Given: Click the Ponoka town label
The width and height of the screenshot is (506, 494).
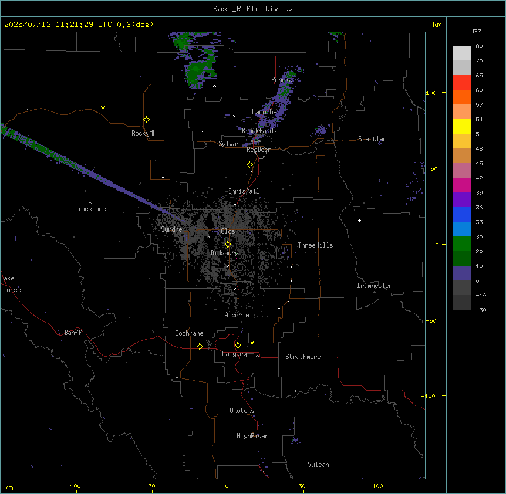Looking at the screenshot, I should (x=282, y=80).
